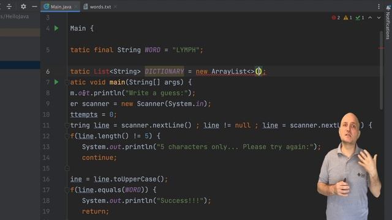Hide the project tool window with minus icon

(x=34, y=7)
